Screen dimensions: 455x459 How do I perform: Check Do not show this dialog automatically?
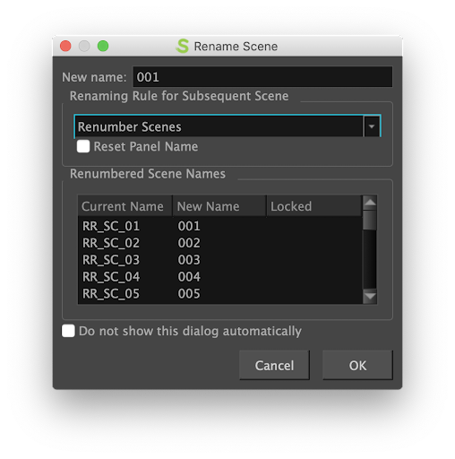tap(68, 331)
